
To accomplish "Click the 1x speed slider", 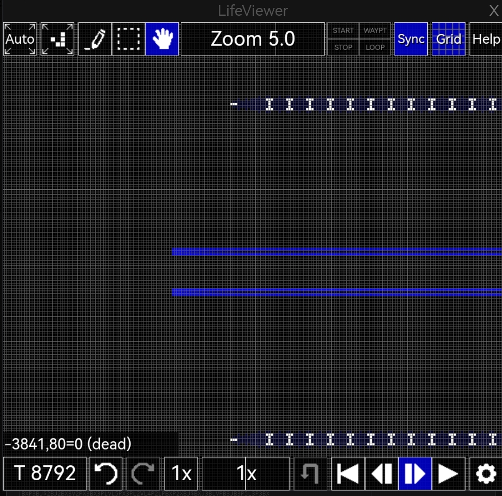I will pos(245,474).
